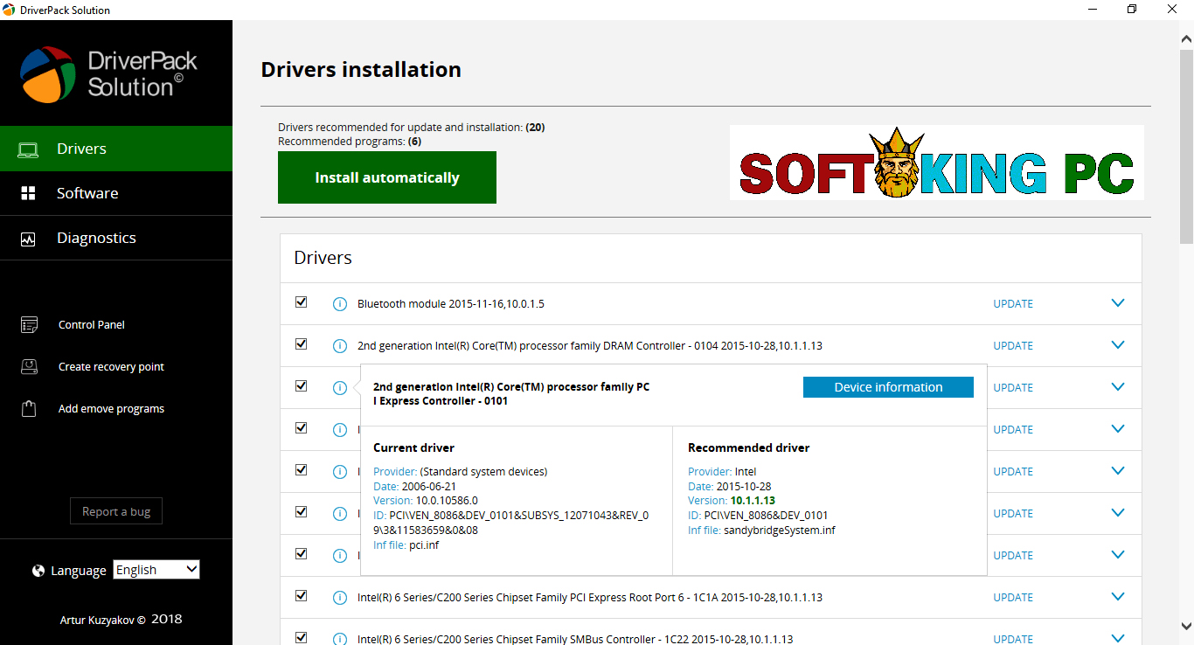1194x645 pixels.
Task: Click UPDATE on the PCI Express Controller - 0101 row
Action: coord(1013,388)
